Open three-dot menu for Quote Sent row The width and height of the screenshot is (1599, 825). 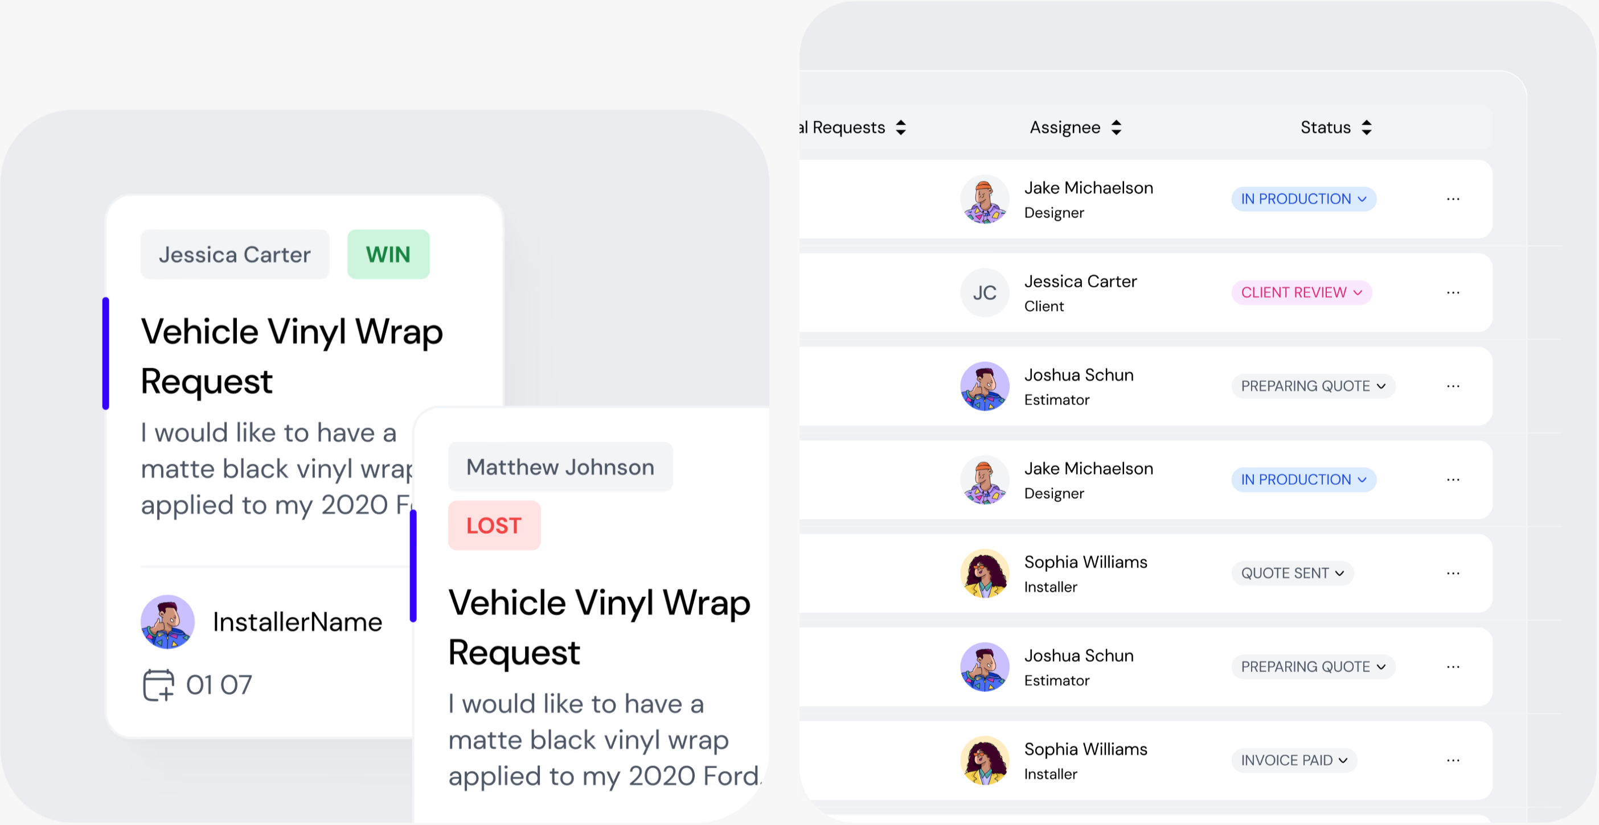1453,573
